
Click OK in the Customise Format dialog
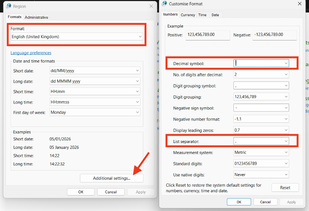click(239, 202)
